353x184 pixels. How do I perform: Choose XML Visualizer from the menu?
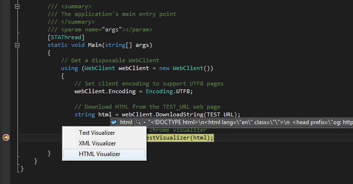pyautogui.click(x=104, y=143)
